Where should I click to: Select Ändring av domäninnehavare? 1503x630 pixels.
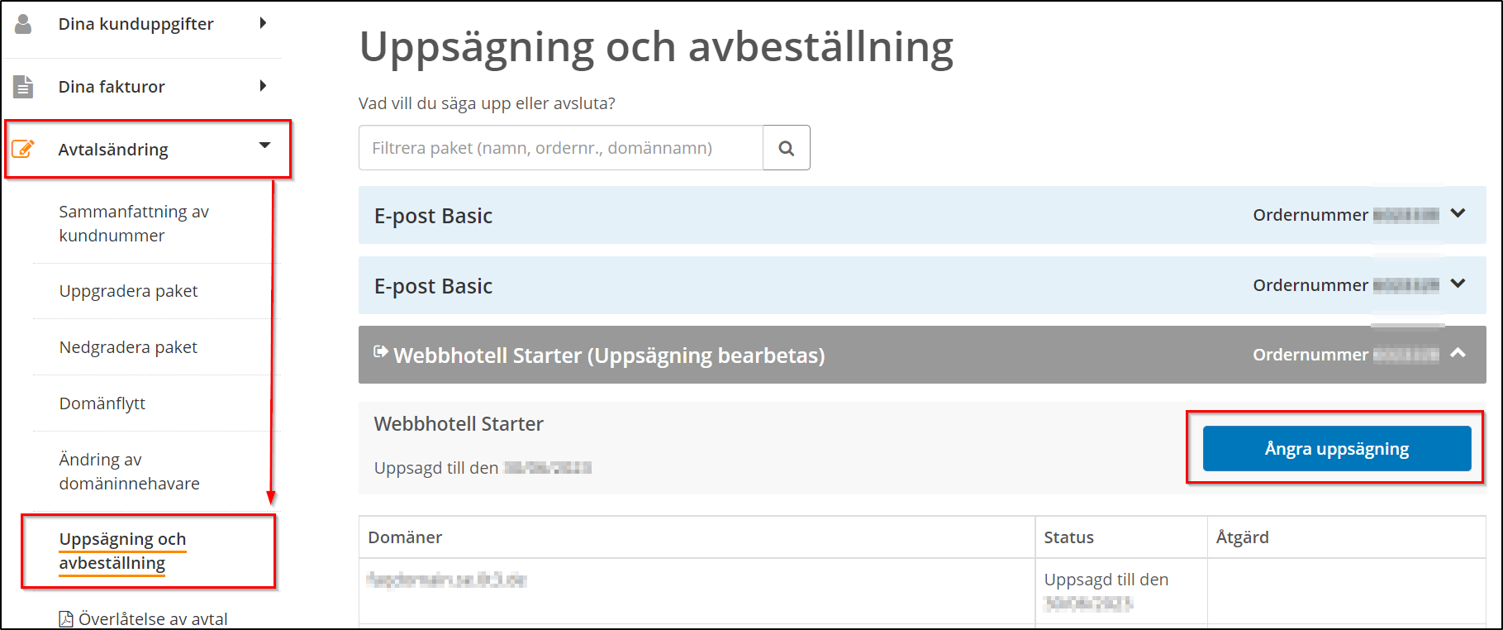click(128, 470)
